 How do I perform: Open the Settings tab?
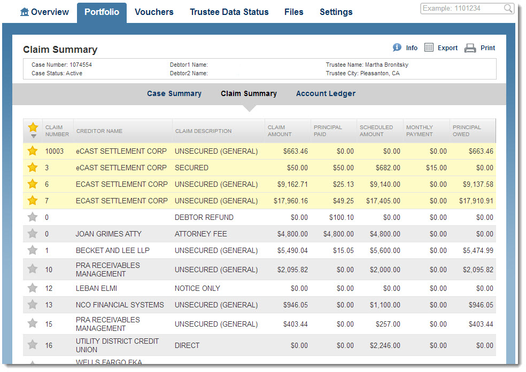(x=336, y=12)
